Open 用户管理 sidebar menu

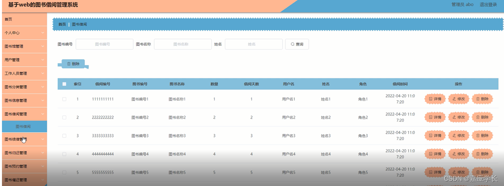[x=24, y=60]
